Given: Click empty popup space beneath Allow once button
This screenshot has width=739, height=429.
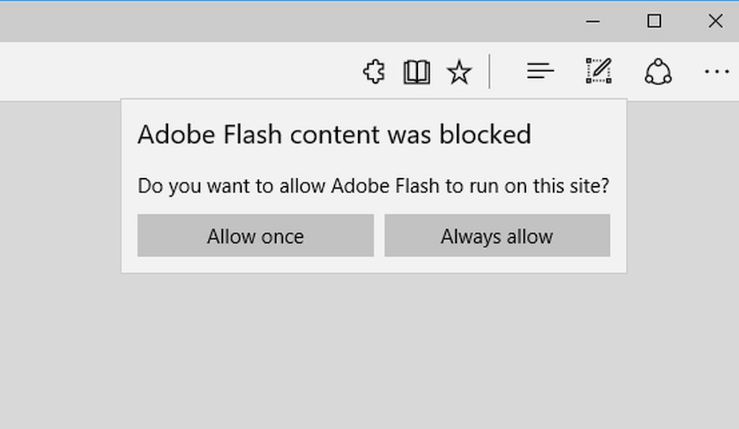Looking at the screenshot, I should 255,264.
